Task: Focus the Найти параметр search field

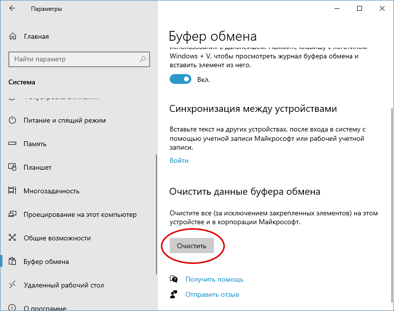Action: click(x=79, y=59)
